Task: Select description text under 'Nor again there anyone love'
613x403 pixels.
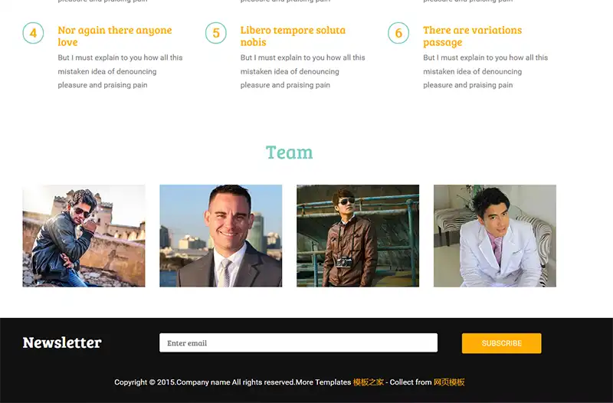Action: click(x=120, y=71)
